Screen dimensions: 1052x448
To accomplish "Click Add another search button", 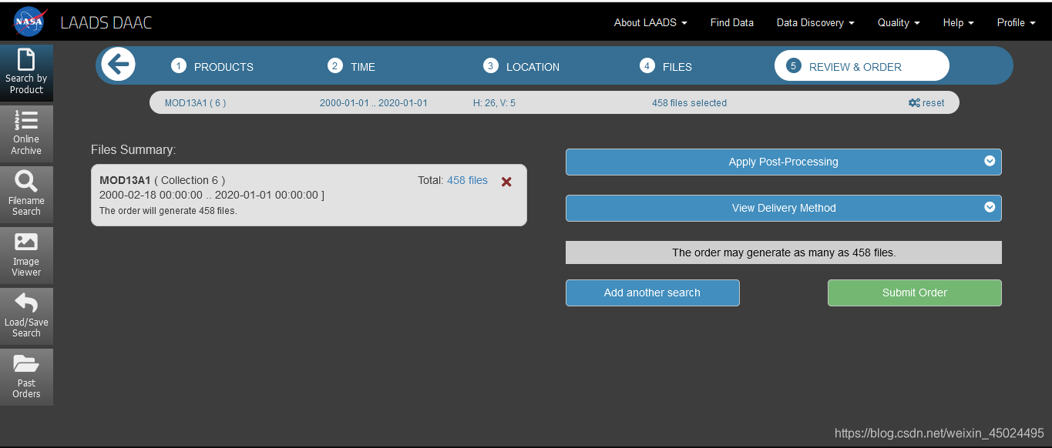I will coord(652,293).
